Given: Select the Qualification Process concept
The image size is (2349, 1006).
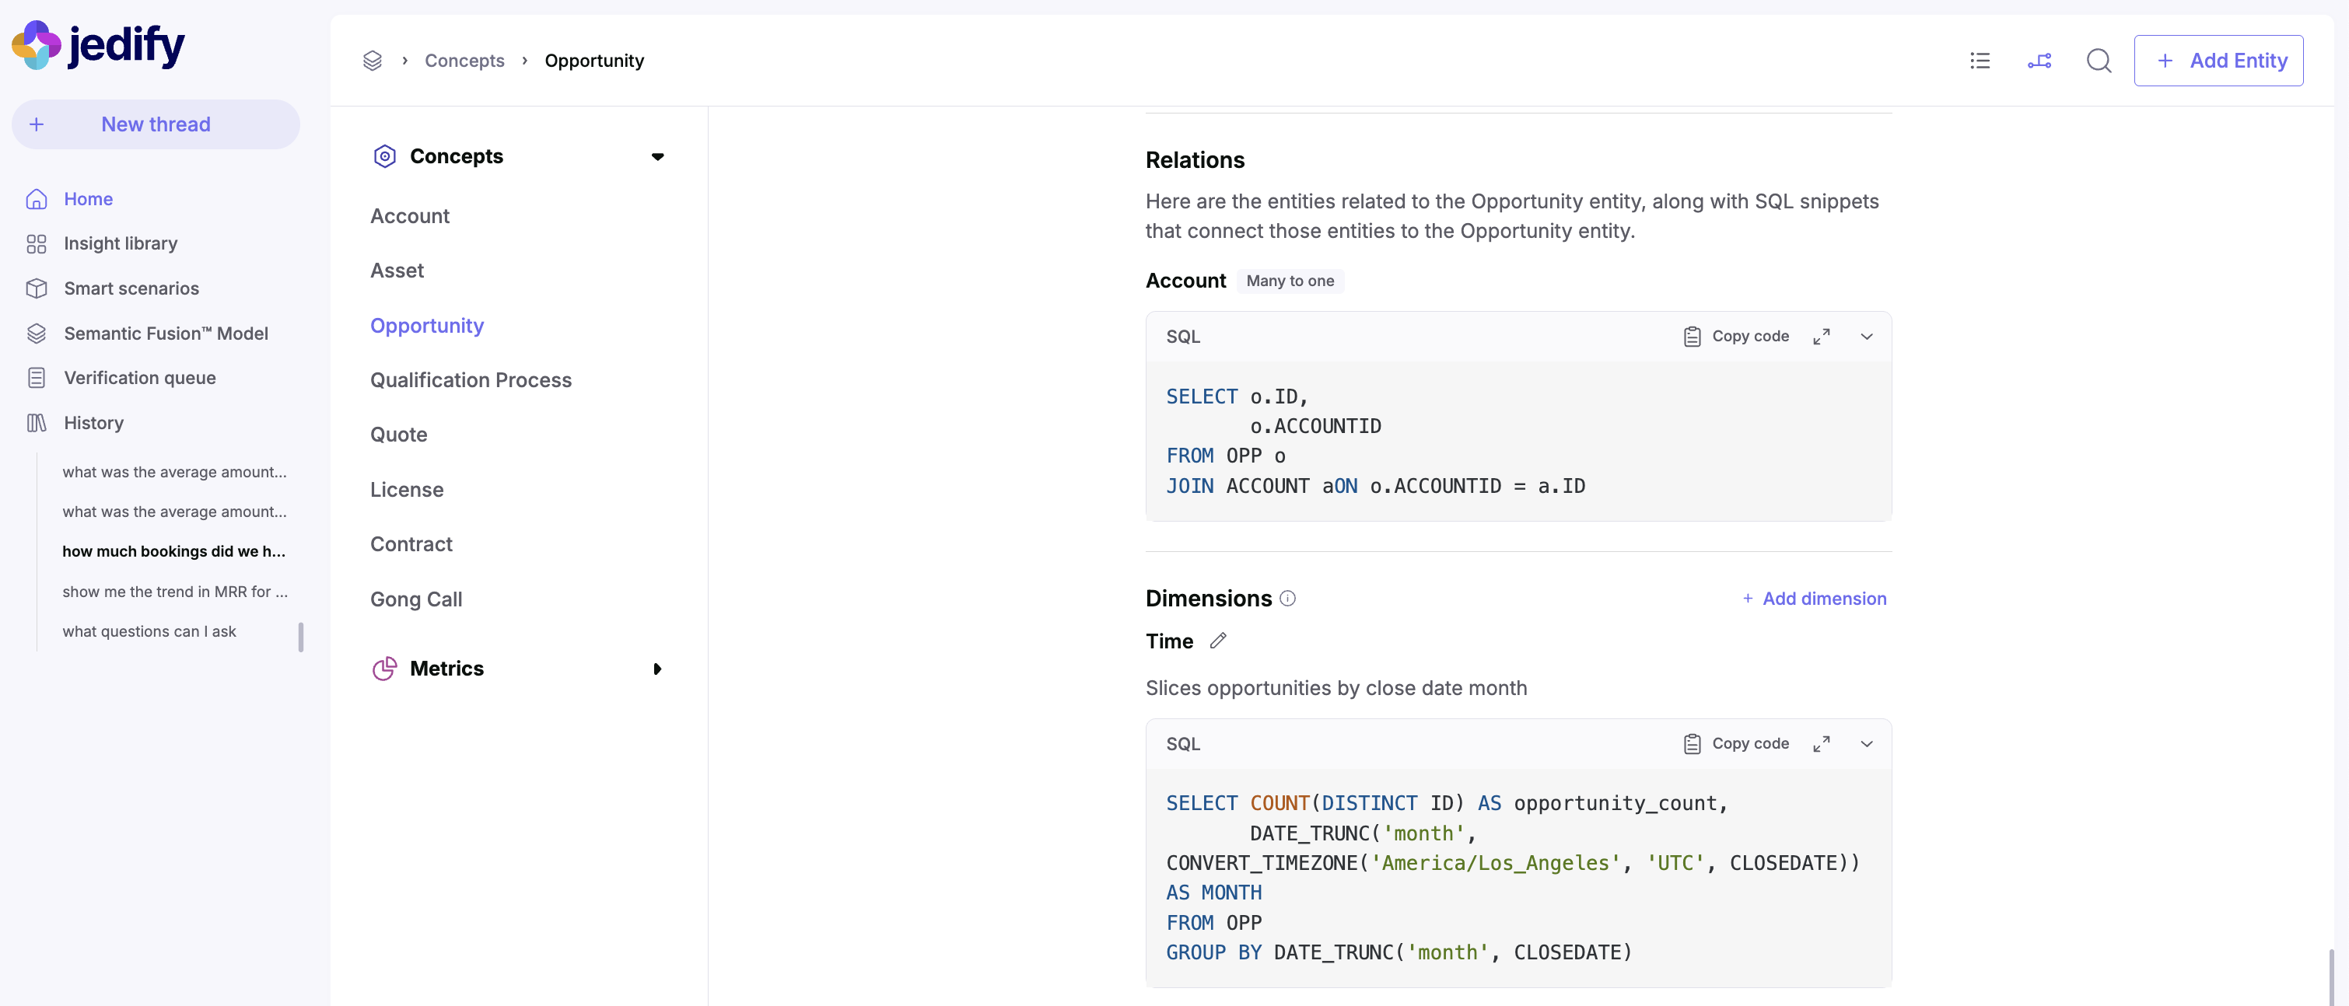Looking at the screenshot, I should click(x=471, y=380).
